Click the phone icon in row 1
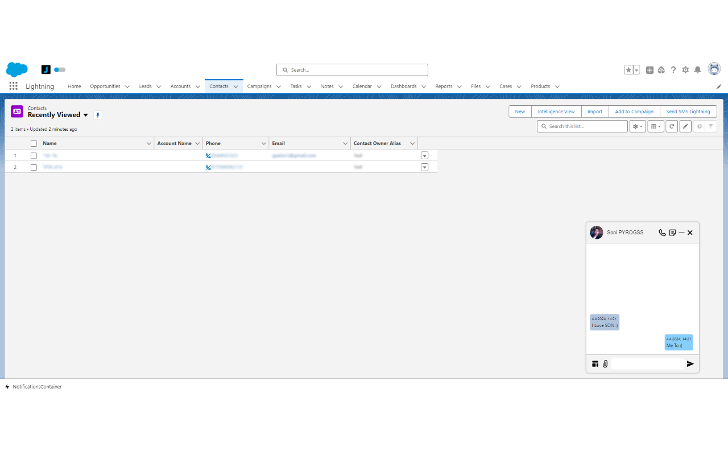728x455 pixels. tap(209, 155)
